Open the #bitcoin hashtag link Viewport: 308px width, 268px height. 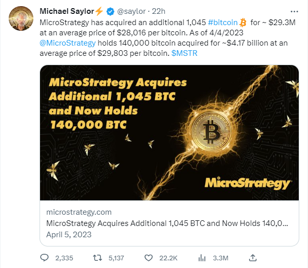coord(223,23)
